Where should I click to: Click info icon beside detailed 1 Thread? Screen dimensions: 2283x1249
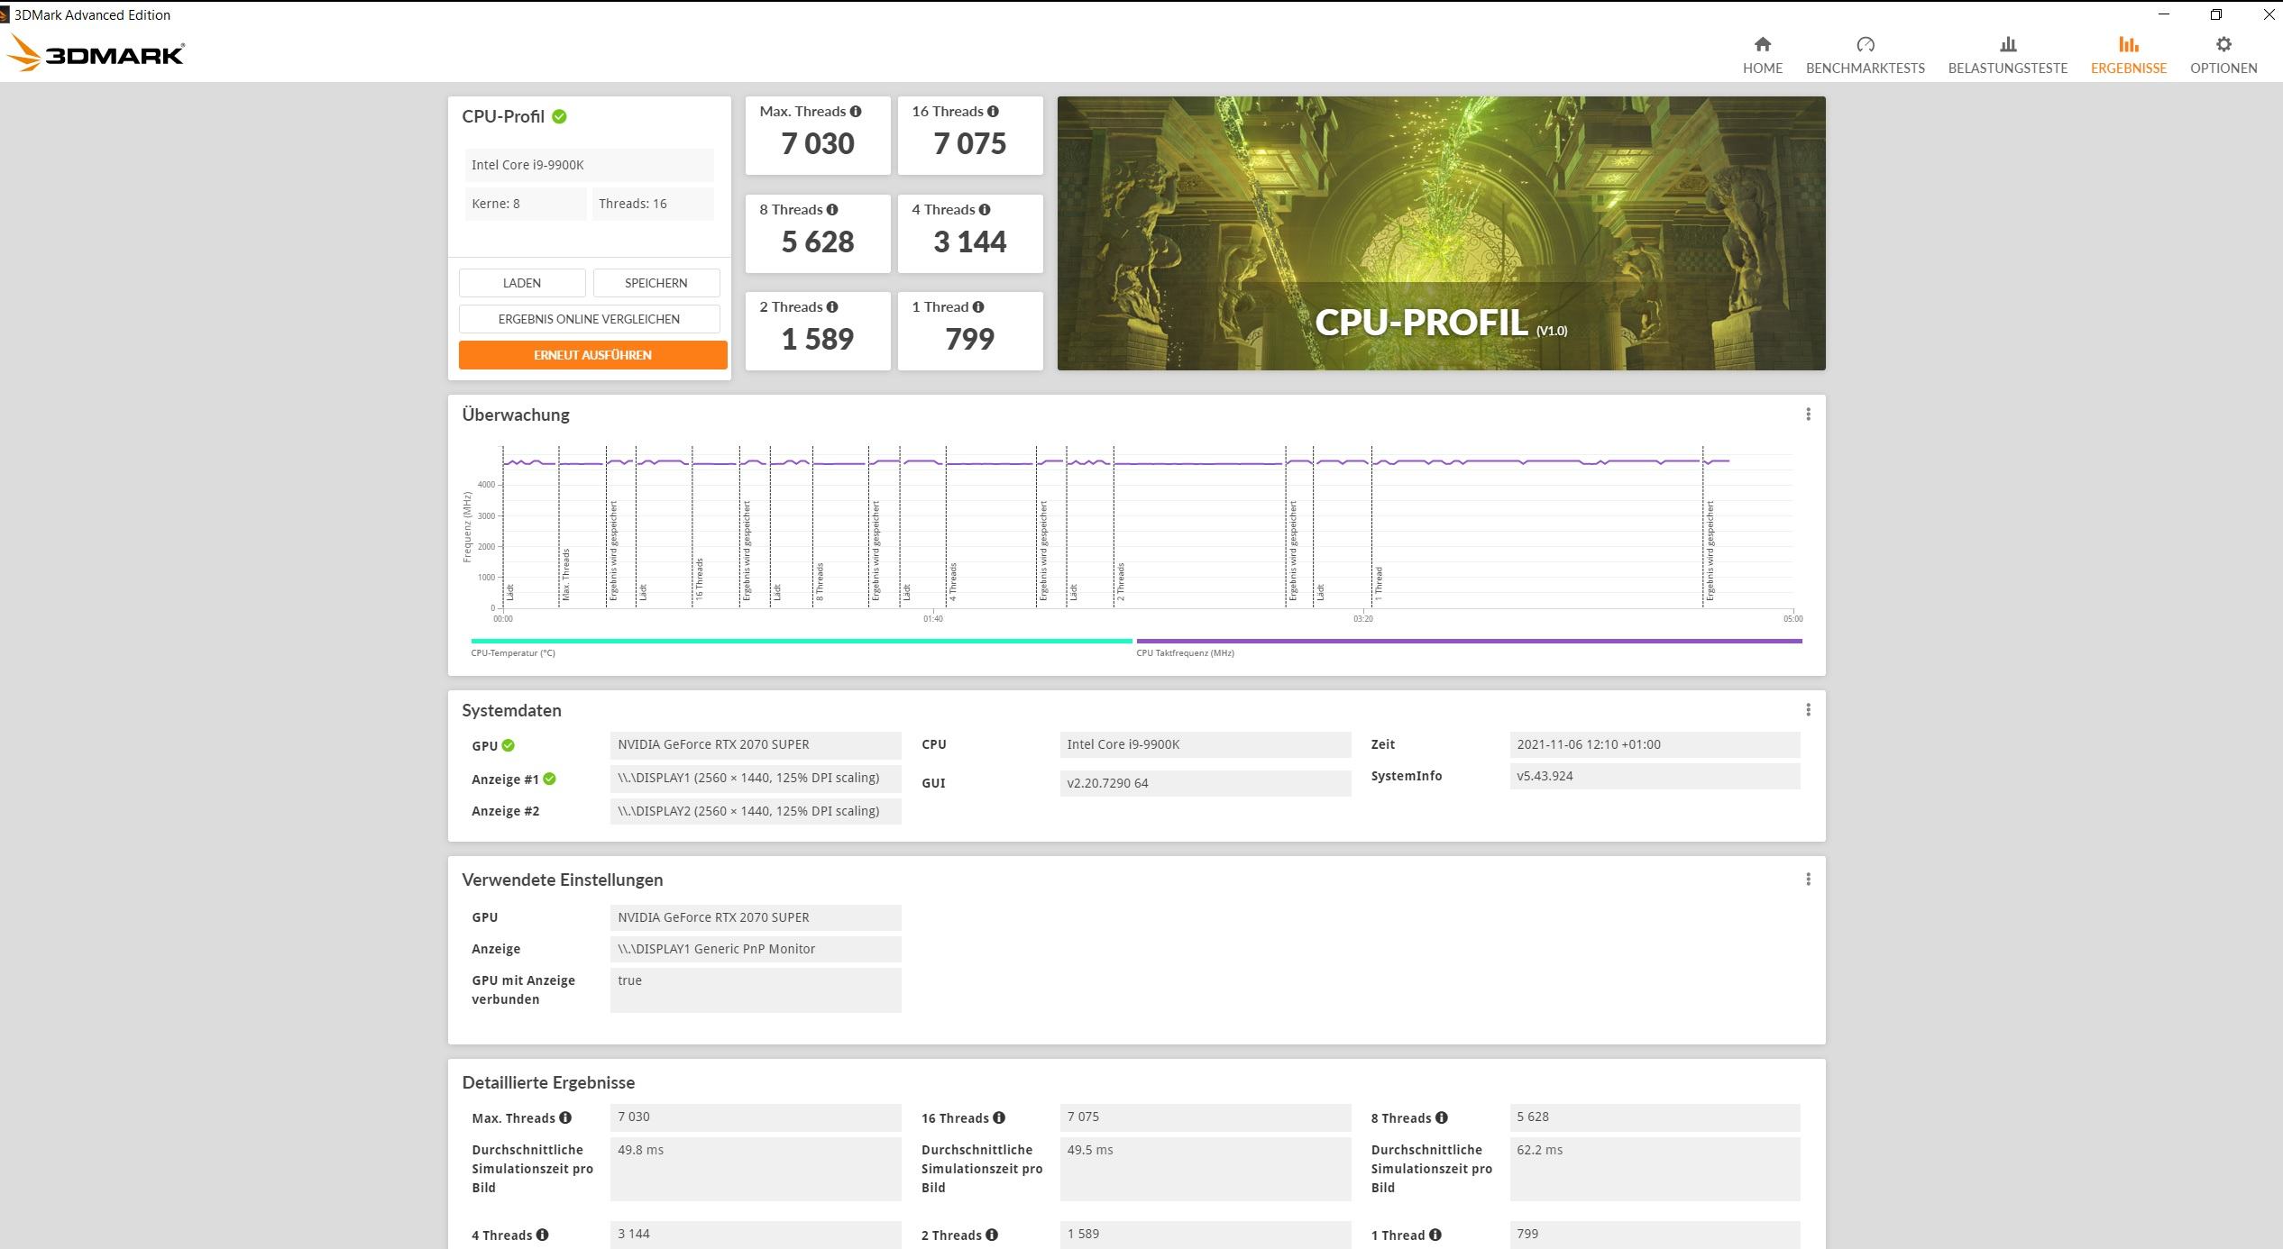click(1435, 1235)
